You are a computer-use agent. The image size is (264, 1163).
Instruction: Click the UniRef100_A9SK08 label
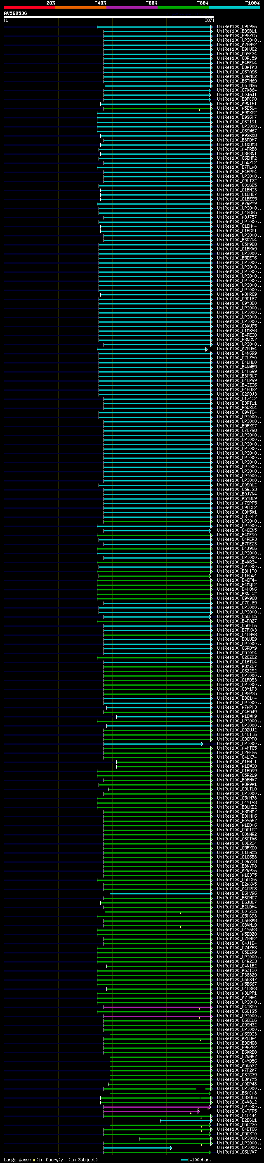click(x=237, y=135)
